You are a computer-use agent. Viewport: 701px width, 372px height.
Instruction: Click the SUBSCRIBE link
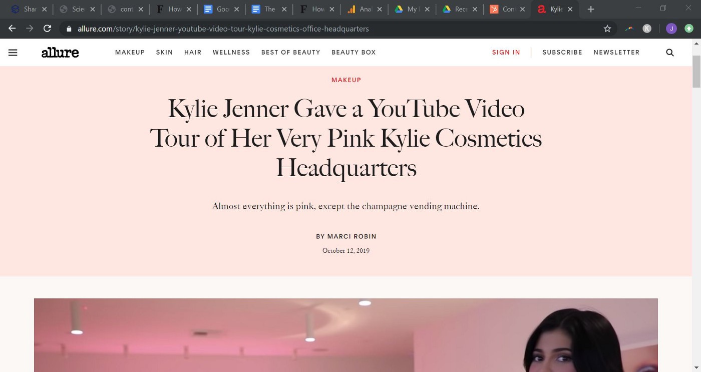[562, 52]
